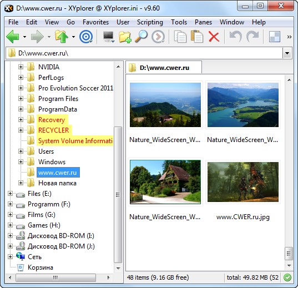Click the red X Delete icon
Screen dimensions: 298x288
pyautogui.click(x=214, y=37)
